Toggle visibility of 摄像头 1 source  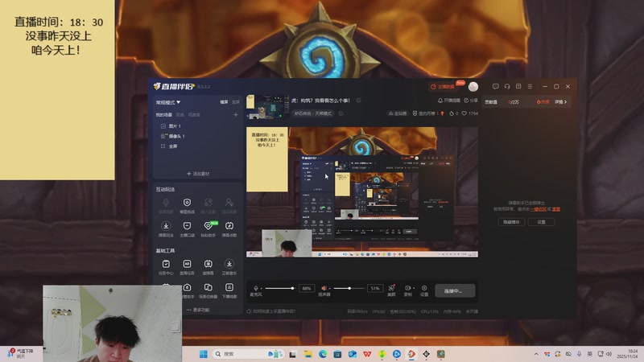pos(163,136)
